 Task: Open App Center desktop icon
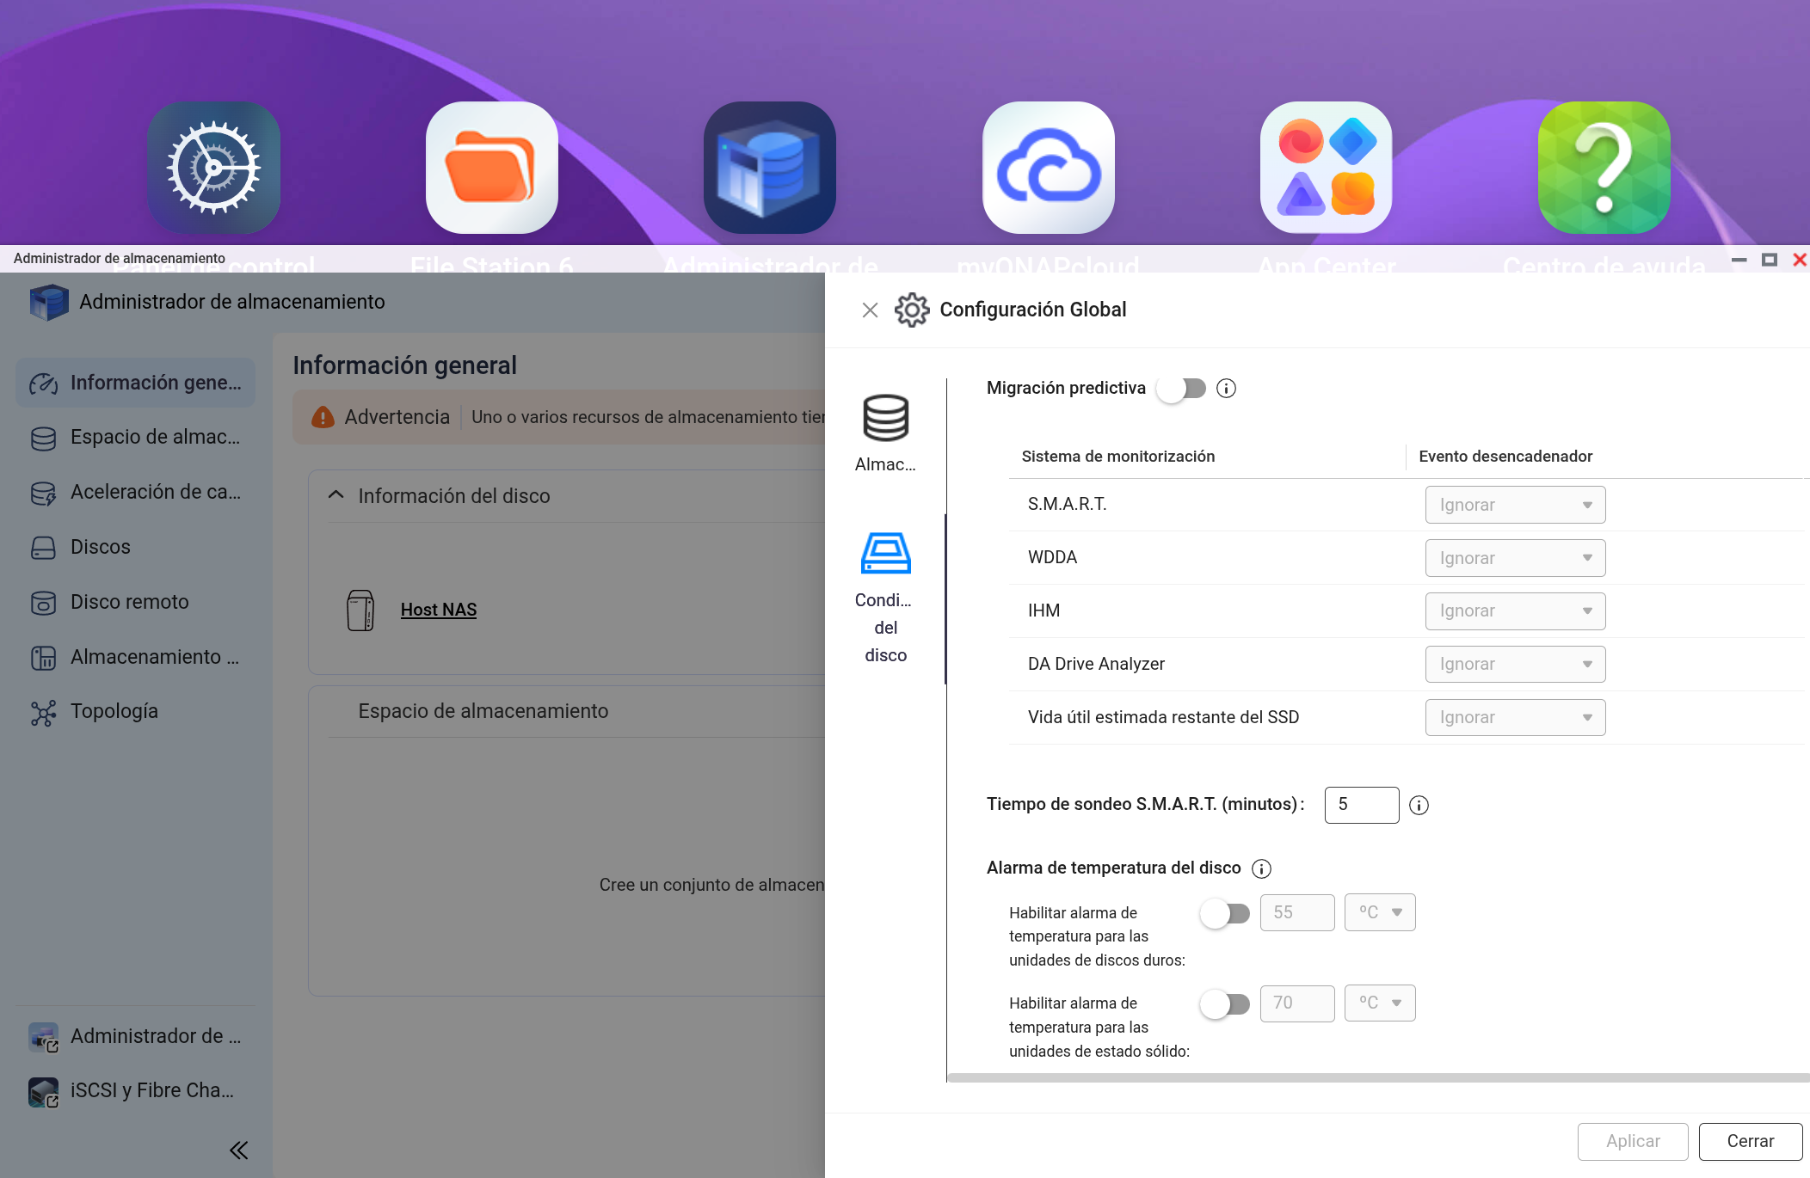[1326, 168]
